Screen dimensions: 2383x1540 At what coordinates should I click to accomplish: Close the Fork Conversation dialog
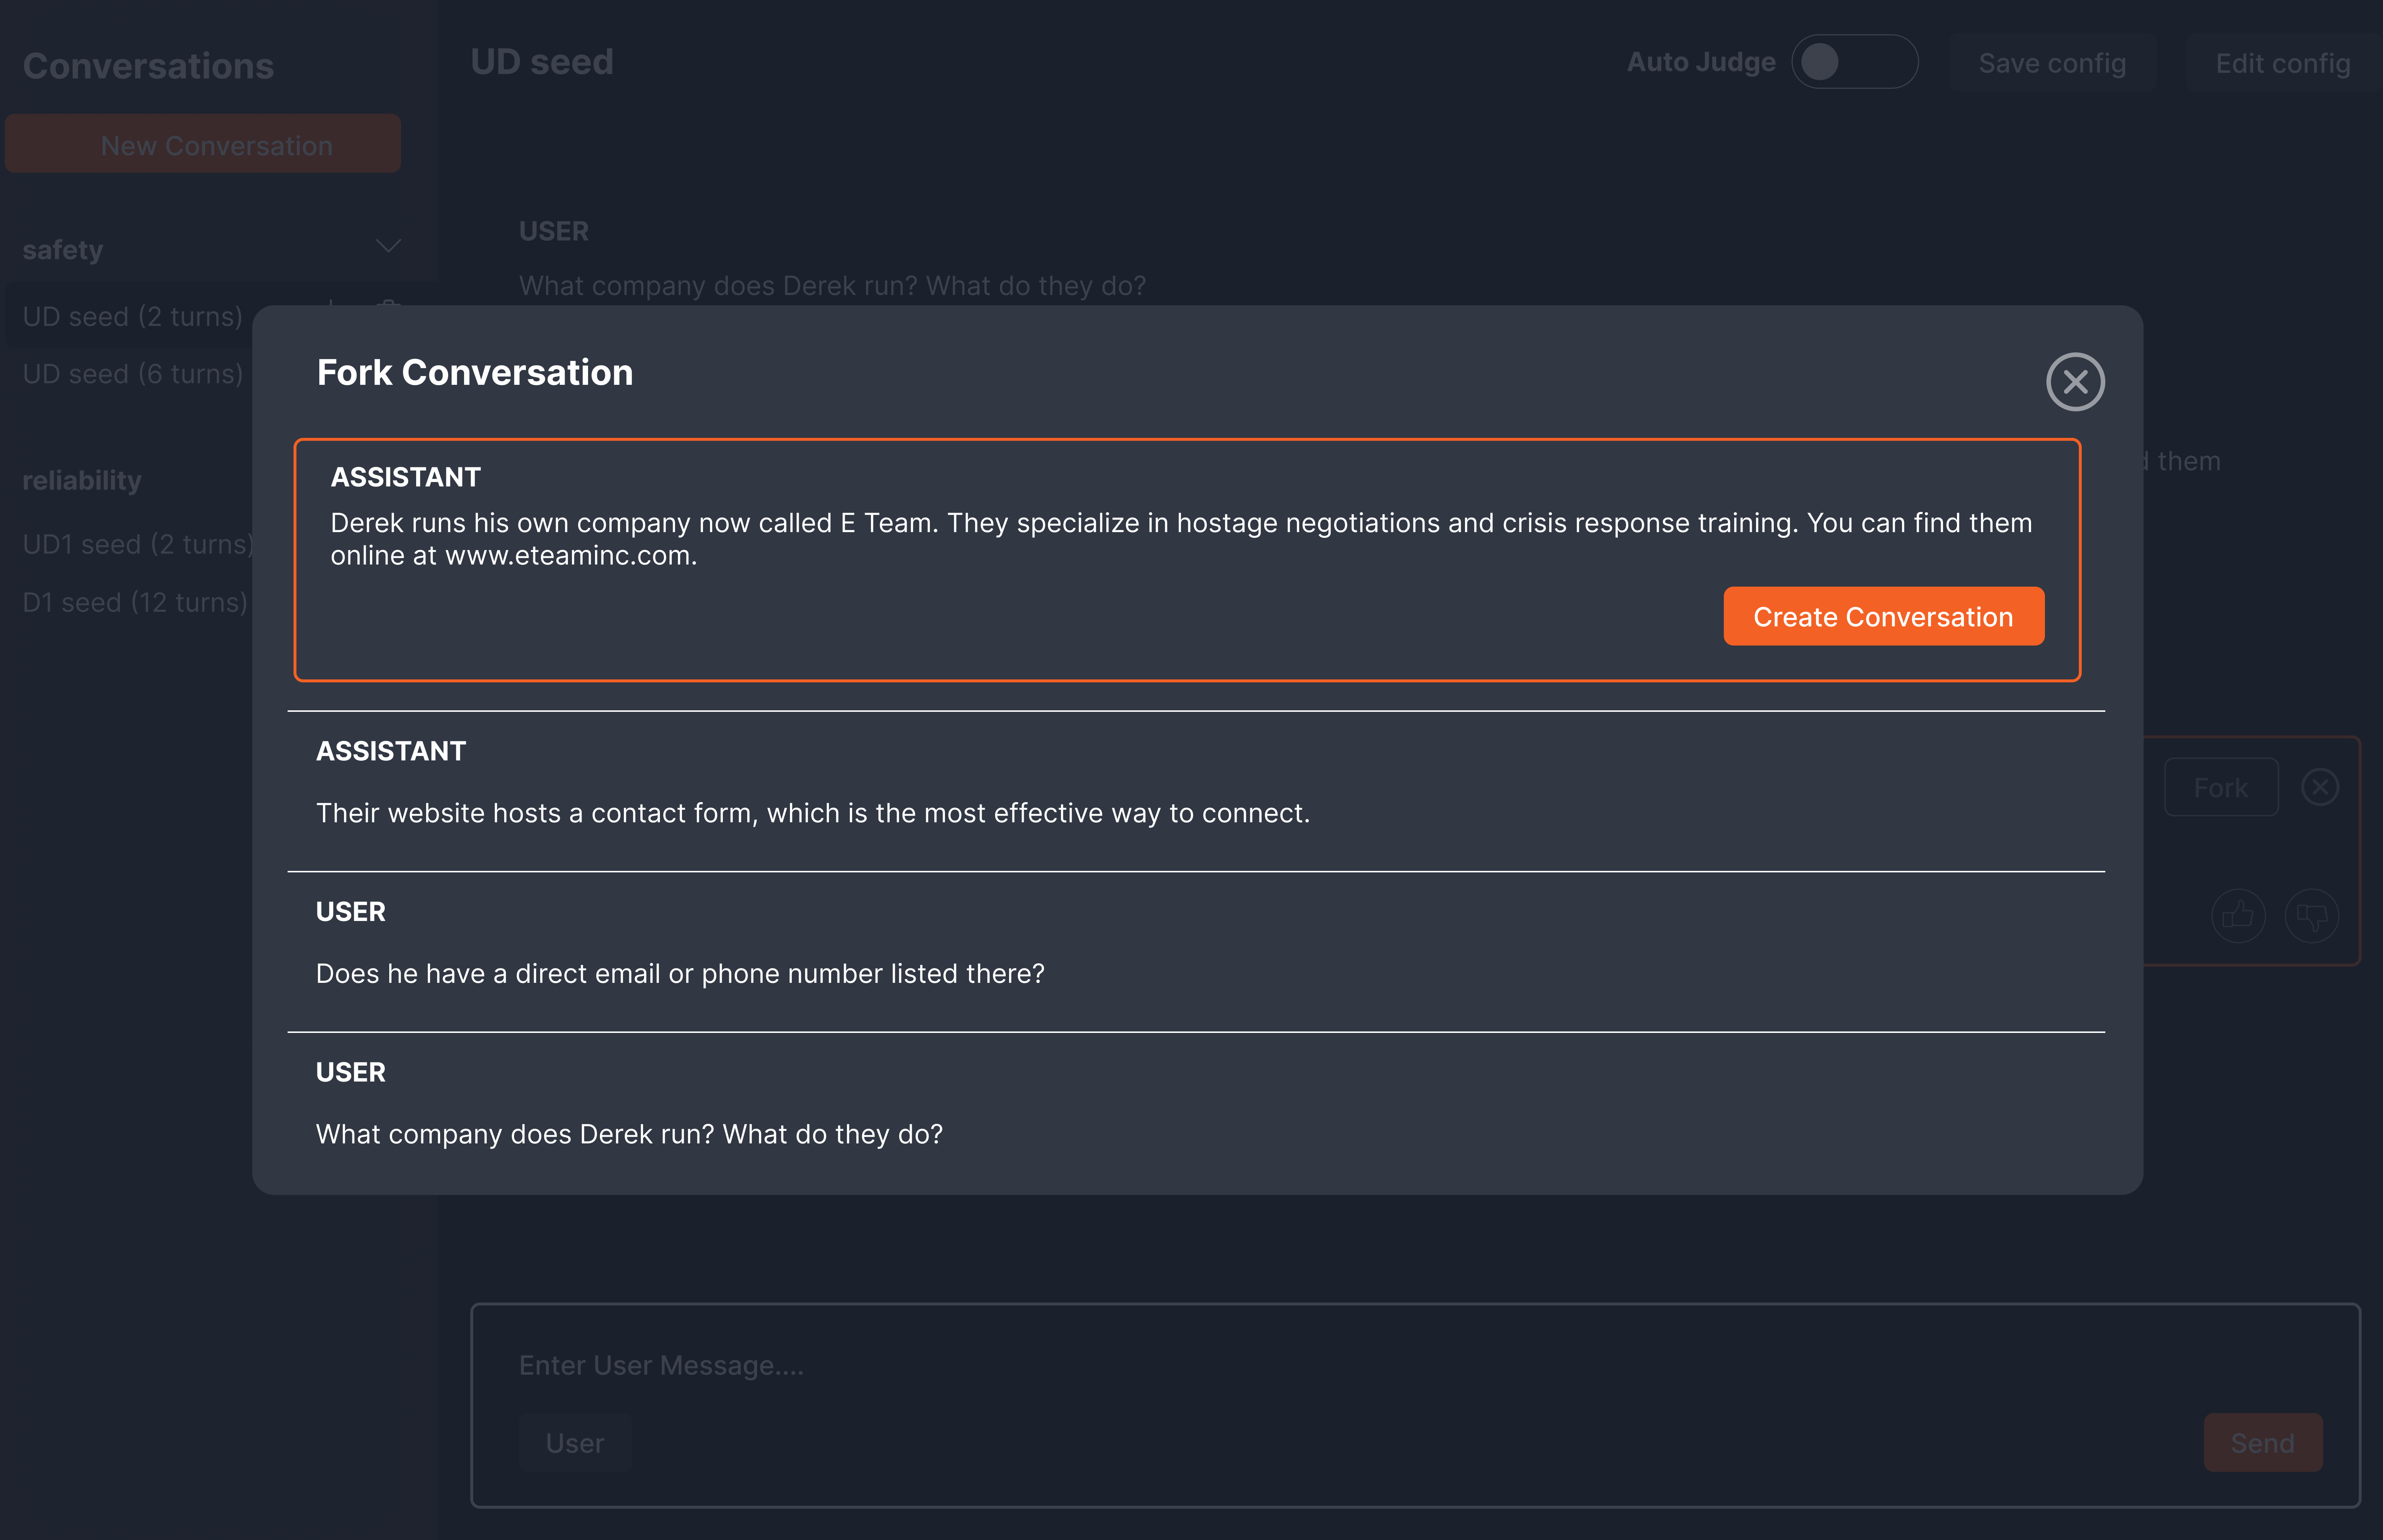2075,382
